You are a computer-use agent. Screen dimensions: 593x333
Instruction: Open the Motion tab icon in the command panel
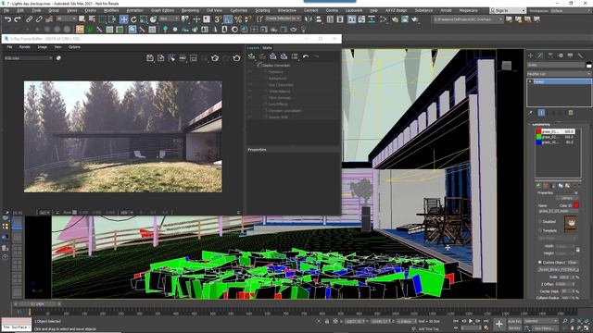coord(561,55)
